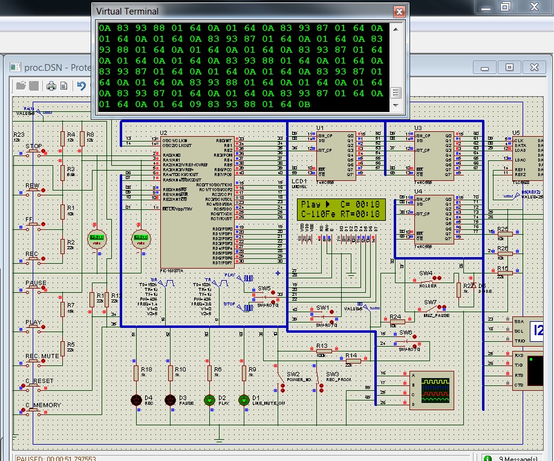The width and height of the screenshot is (554, 461).
Task: Push the PAUSE button in schematic
Action: coord(34,289)
